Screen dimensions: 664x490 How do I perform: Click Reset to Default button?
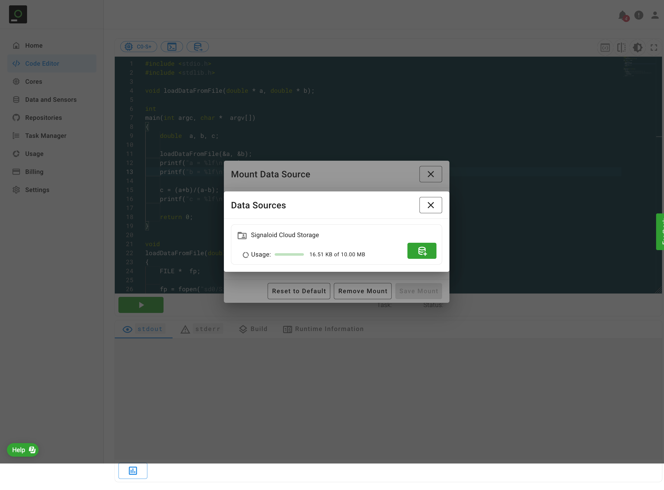coord(298,291)
